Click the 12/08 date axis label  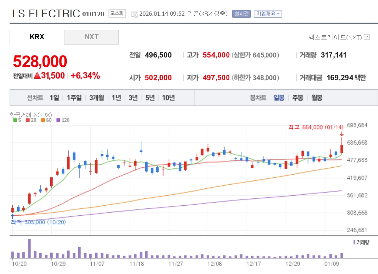pos(215,264)
